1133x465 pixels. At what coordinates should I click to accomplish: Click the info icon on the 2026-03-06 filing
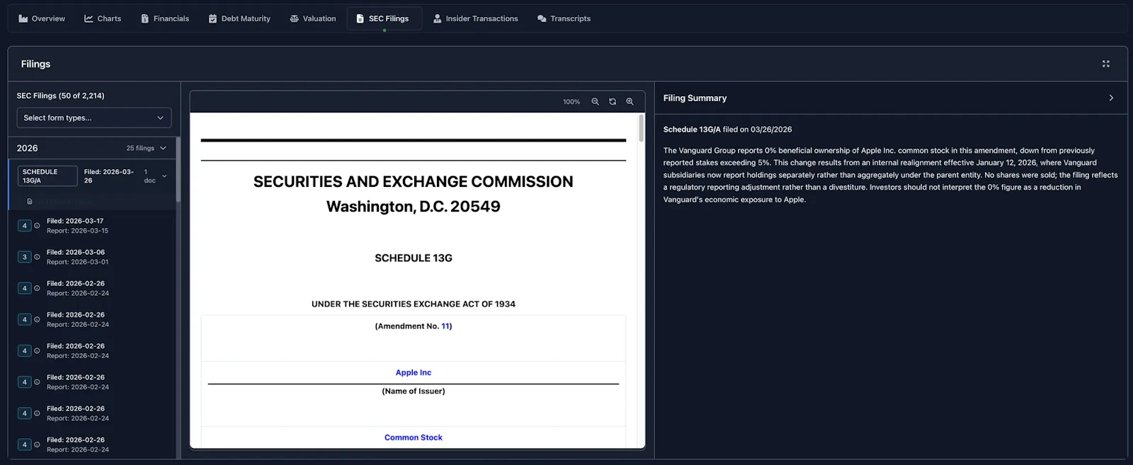click(x=37, y=257)
